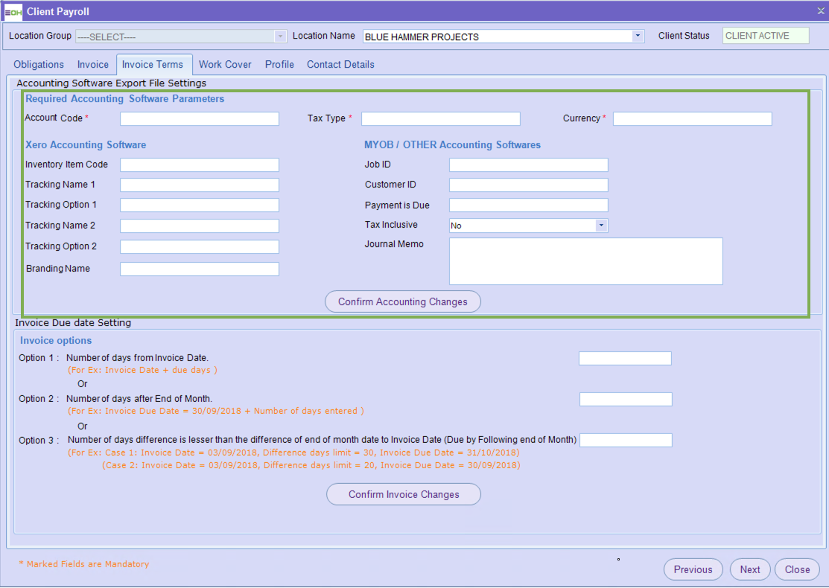Click the Tax Type text box
The height and width of the screenshot is (588, 829).
click(440, 119)
